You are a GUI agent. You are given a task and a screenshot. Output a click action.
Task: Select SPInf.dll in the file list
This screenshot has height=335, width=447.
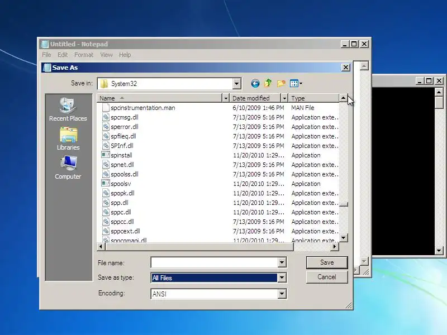click(122, 146)
